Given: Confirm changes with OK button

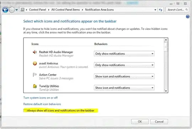Looking at the screenshot, I should point(140,122).
